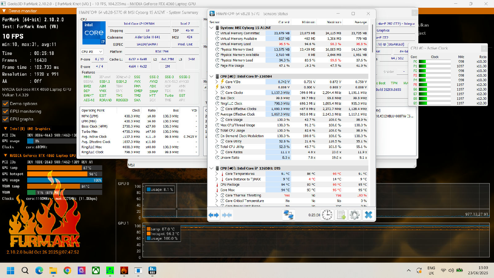This screenshot has width=494, height=278.
Task: Click the blue X close sensors icon
Action: coord(368,215)
